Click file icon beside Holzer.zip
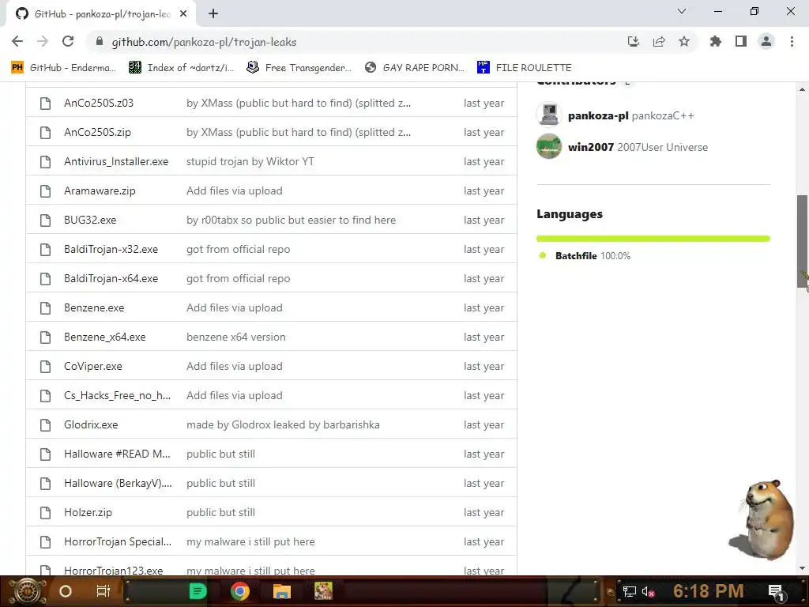809x607 pixels. [x=45, y=512]
